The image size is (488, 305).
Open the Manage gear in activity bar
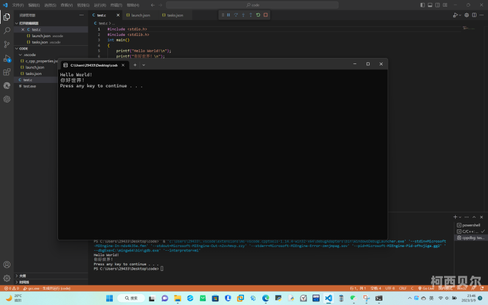[7, 278]
